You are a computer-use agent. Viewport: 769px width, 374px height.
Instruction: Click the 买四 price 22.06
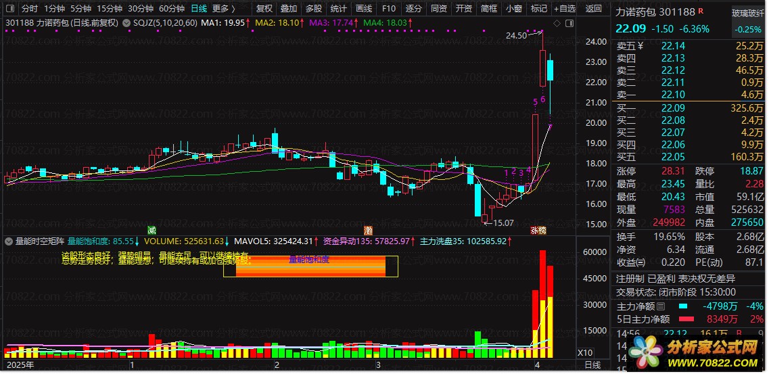673,145
